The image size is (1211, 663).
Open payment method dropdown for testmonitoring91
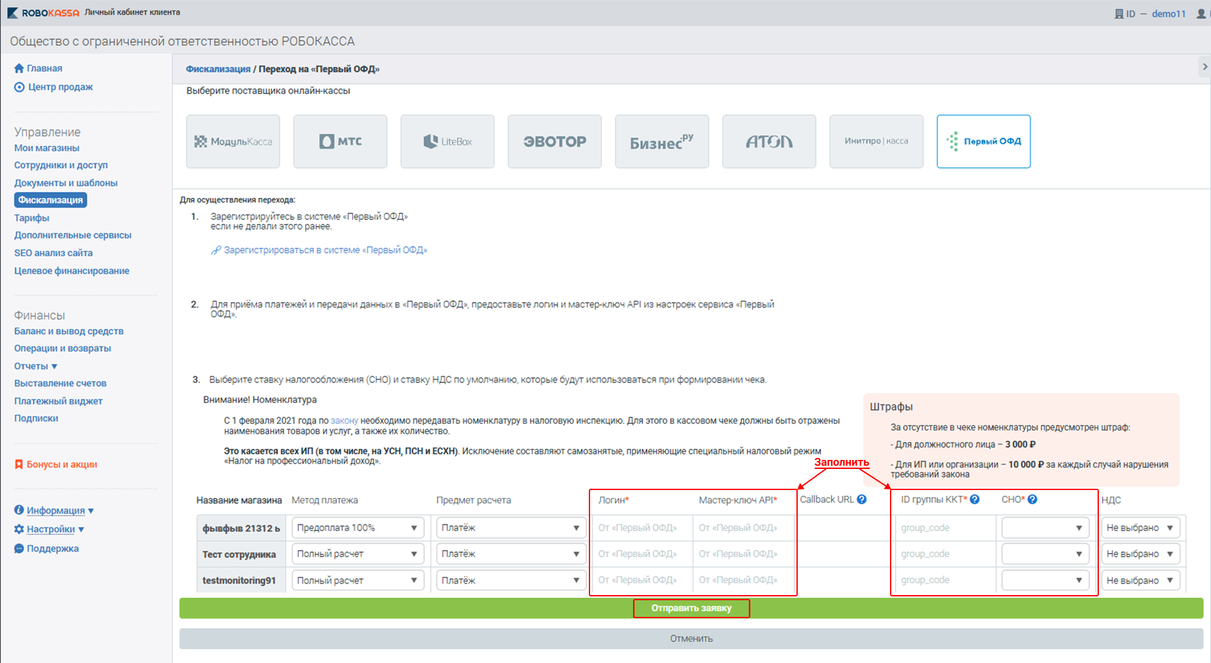click(358, 580)
